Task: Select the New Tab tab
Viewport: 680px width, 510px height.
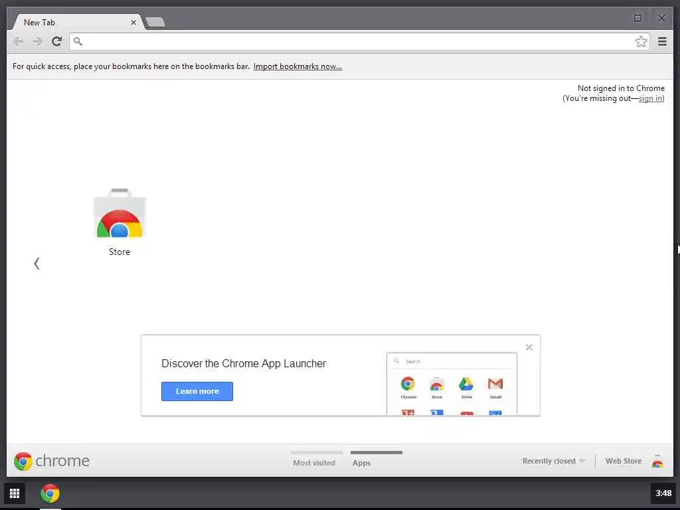Action: [78, 22]
